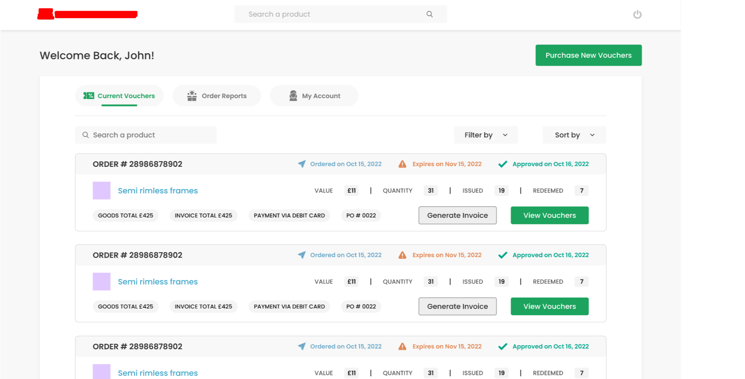
Task: Click the Order Reports gift icon
Action: pos(192,96)
